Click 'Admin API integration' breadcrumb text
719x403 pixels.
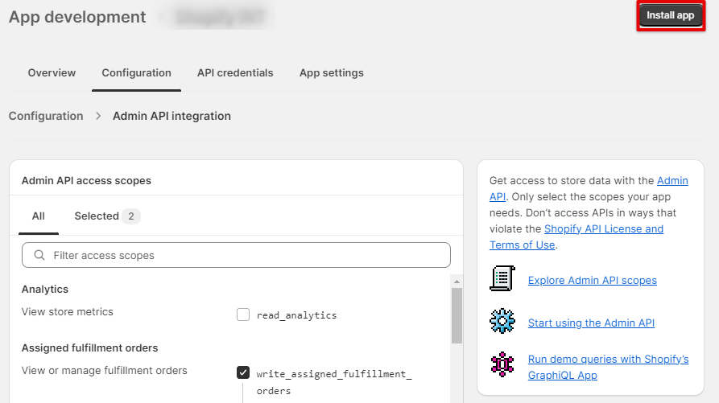tap(172, 116)
